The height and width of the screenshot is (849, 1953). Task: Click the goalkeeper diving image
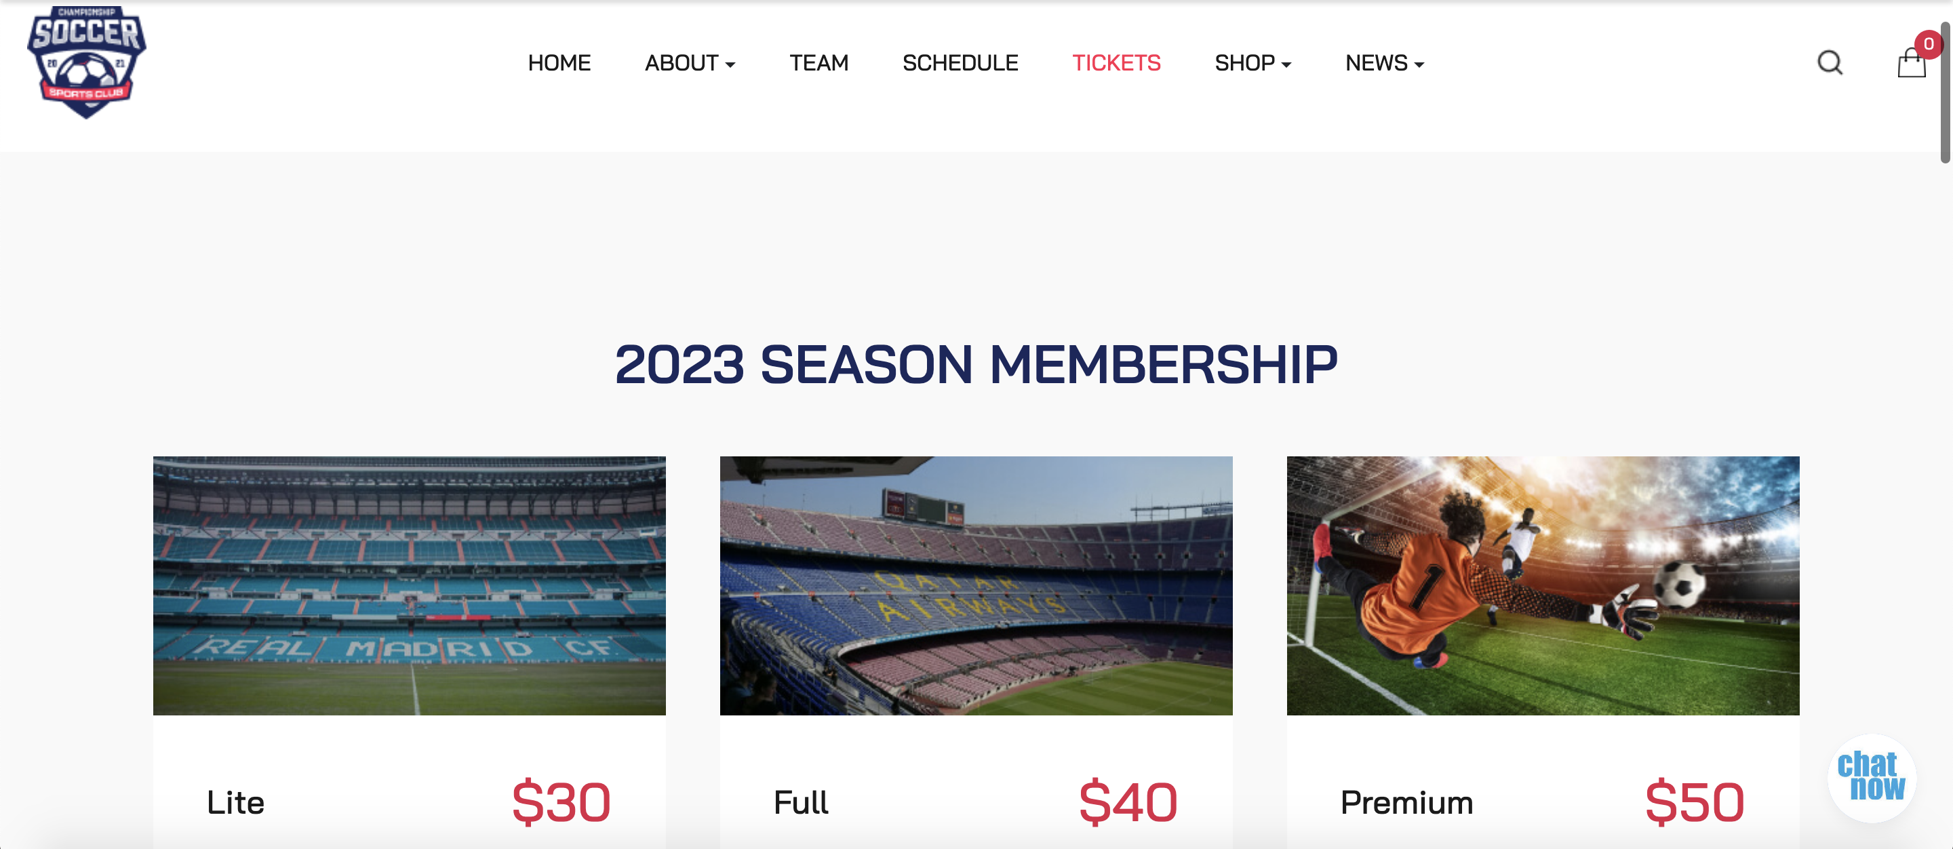point(1542,585)
